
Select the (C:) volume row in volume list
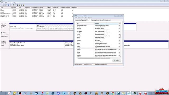point(39,11)
